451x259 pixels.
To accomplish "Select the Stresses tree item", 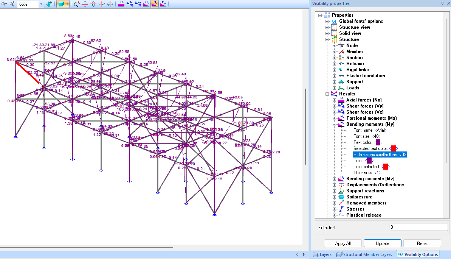I will coord(355,209).
